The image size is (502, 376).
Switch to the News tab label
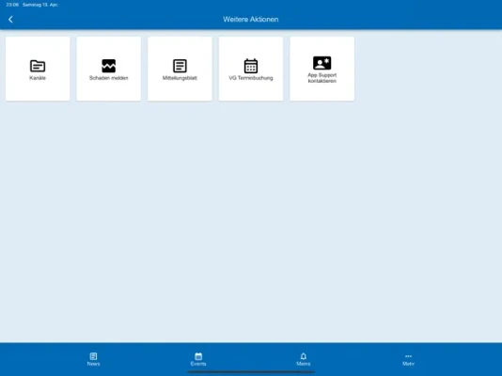click(93, 364)
